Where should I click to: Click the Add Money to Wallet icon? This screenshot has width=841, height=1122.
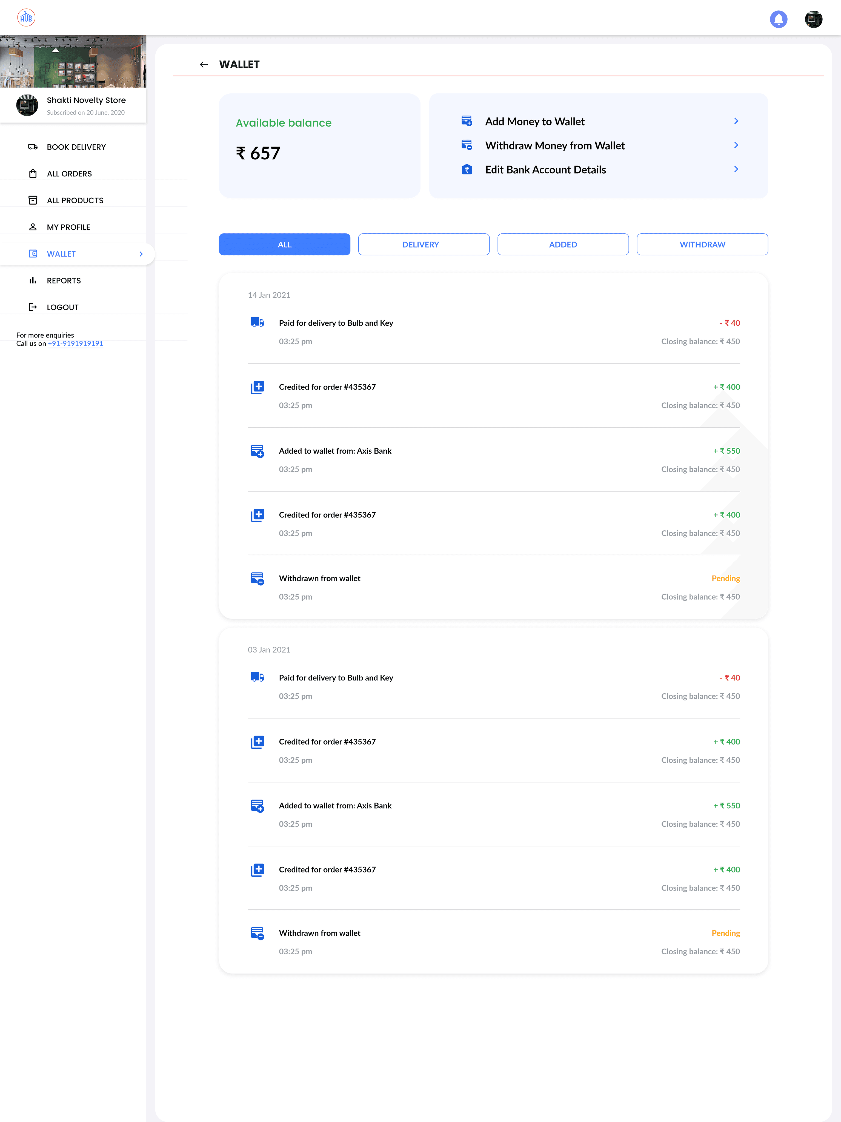tap(467, 121)
